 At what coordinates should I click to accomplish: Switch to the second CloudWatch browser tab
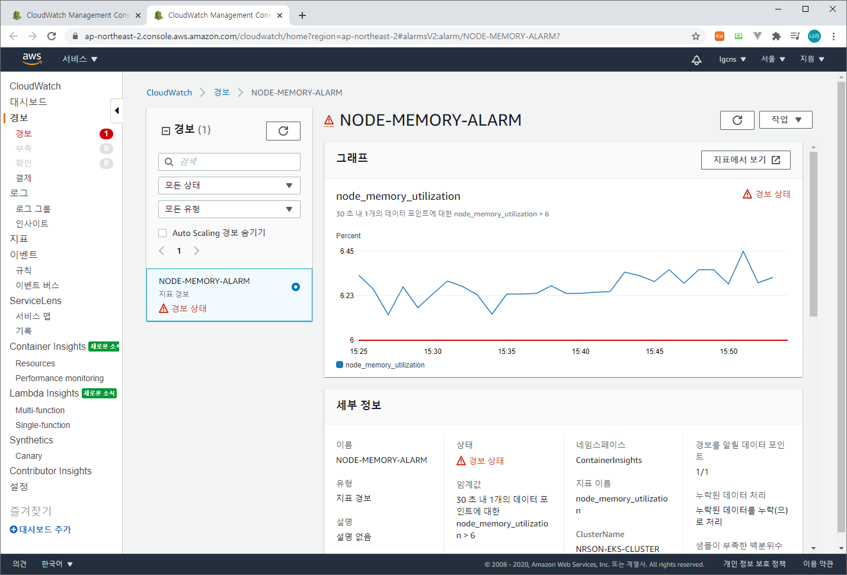(x=217, y=15)
